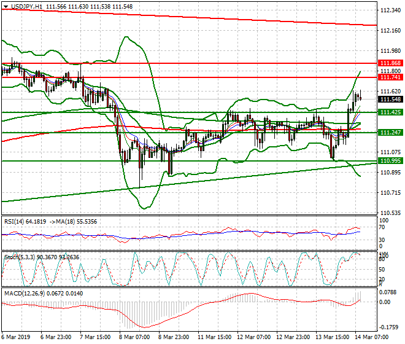
Task: Click the 111.741 red price label
Action: (x=390, y=77)
